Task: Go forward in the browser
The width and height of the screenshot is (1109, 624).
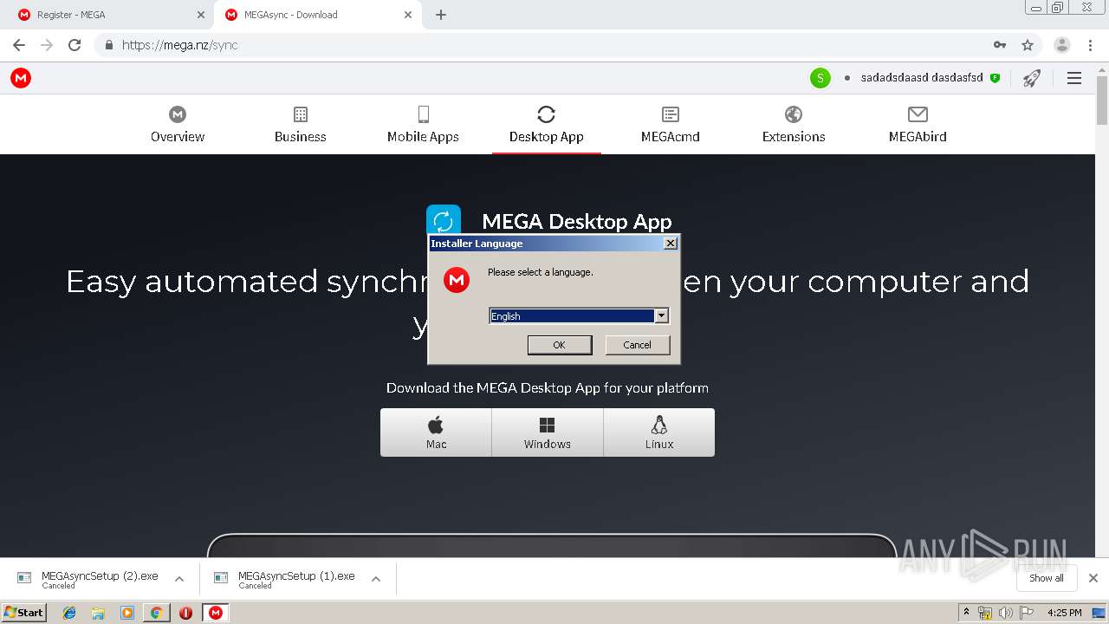Action: point(47,45)
